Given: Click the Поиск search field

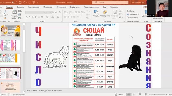Looking at the screenshot, I should point(110,2).
